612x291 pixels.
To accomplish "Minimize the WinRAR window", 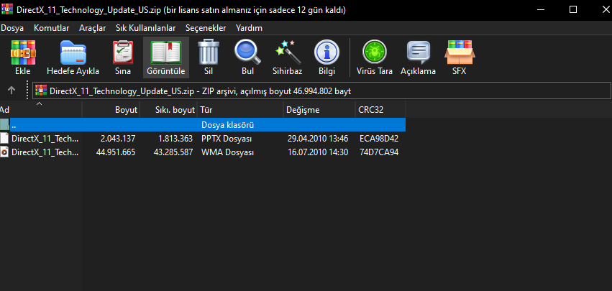I will [541, 10].
